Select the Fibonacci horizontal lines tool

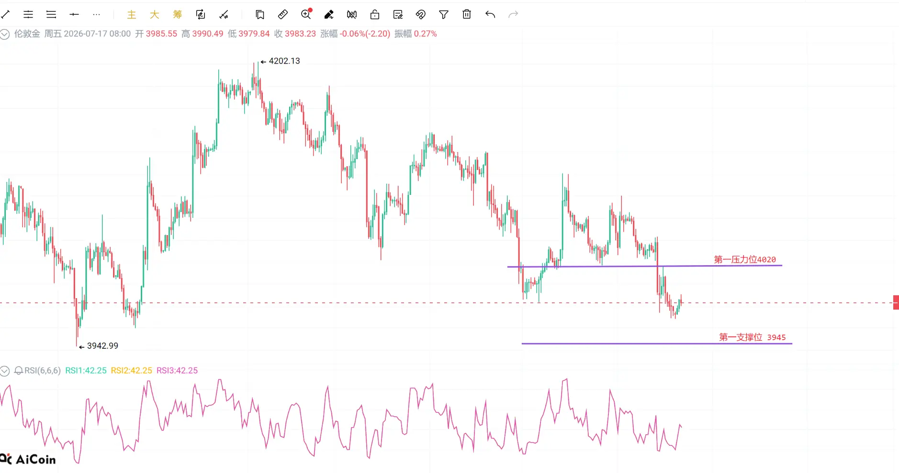tap(51, 15)
